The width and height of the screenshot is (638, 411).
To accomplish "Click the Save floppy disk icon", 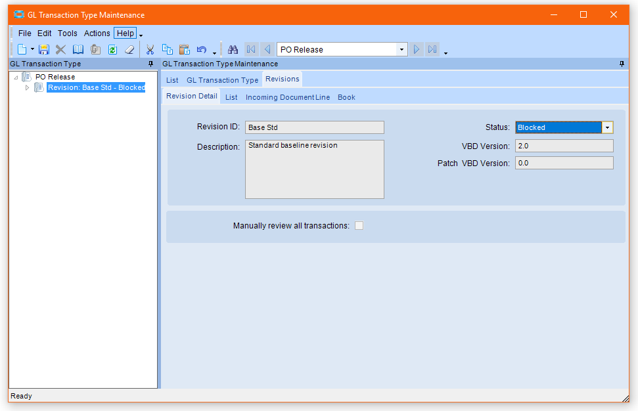I will pos(44,49).
